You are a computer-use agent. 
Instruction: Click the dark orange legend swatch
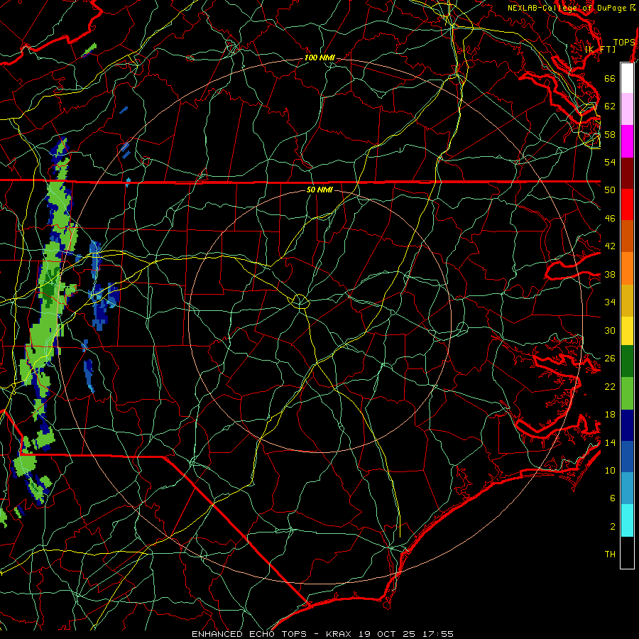(627, 236)
